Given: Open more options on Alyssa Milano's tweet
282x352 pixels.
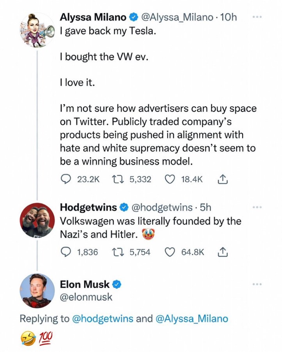Looking at the screenshot, I should 257,17.
